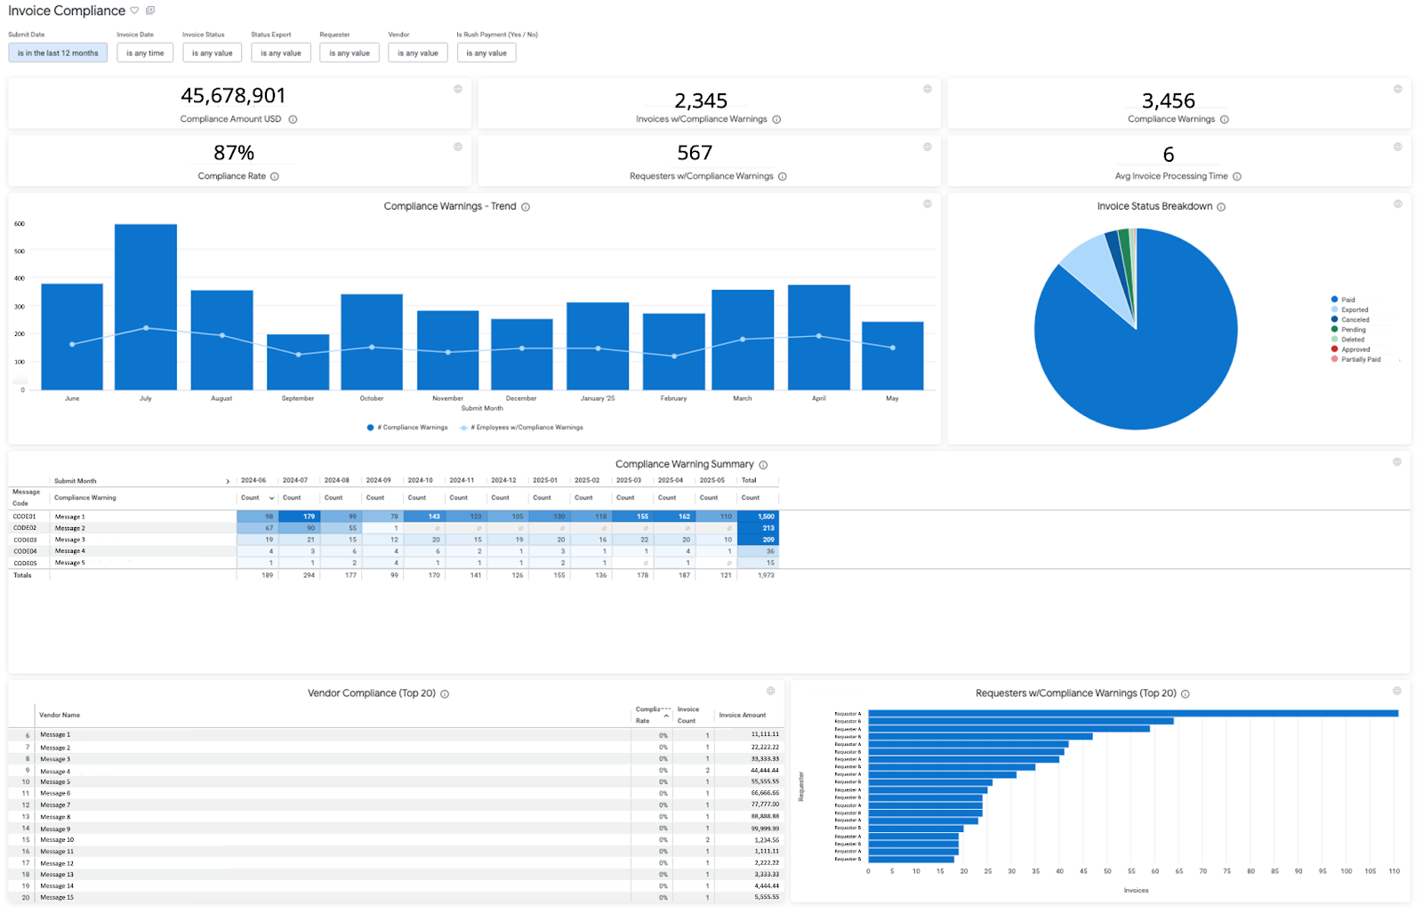The width and height of the screenshot is (1423, 921).
Task: Click the info icon beside Compliance Warning Summary
Action: coord(763,463)
